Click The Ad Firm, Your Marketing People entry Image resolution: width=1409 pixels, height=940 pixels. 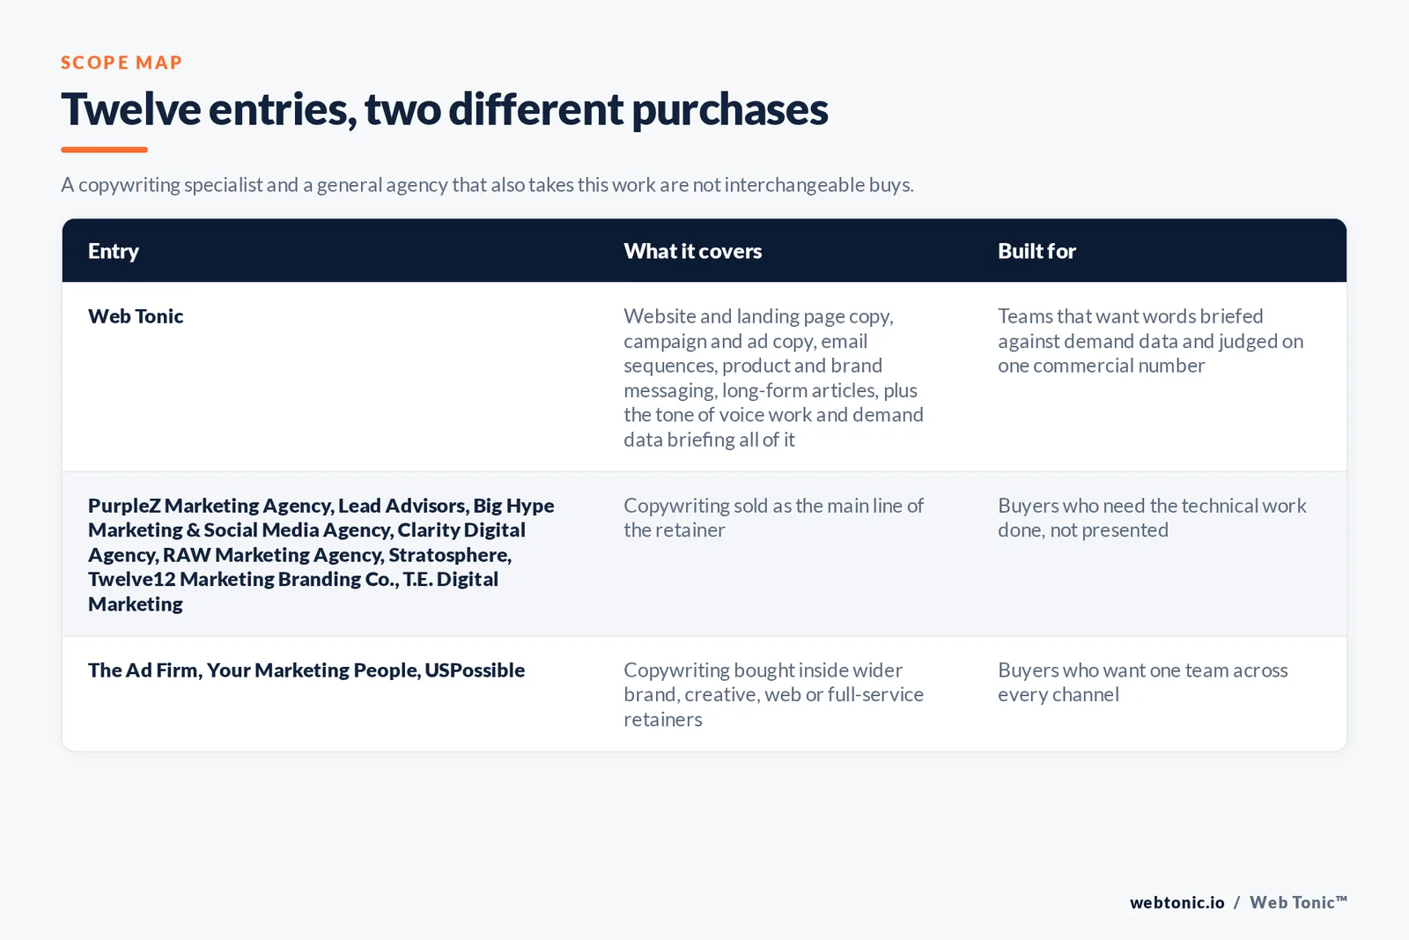(x=306, y=670)
